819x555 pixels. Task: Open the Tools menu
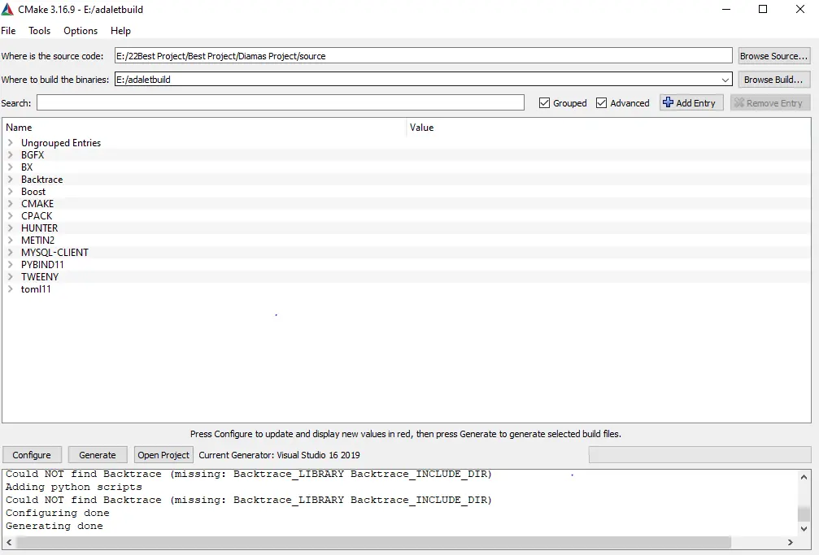[x=40, y=31]
